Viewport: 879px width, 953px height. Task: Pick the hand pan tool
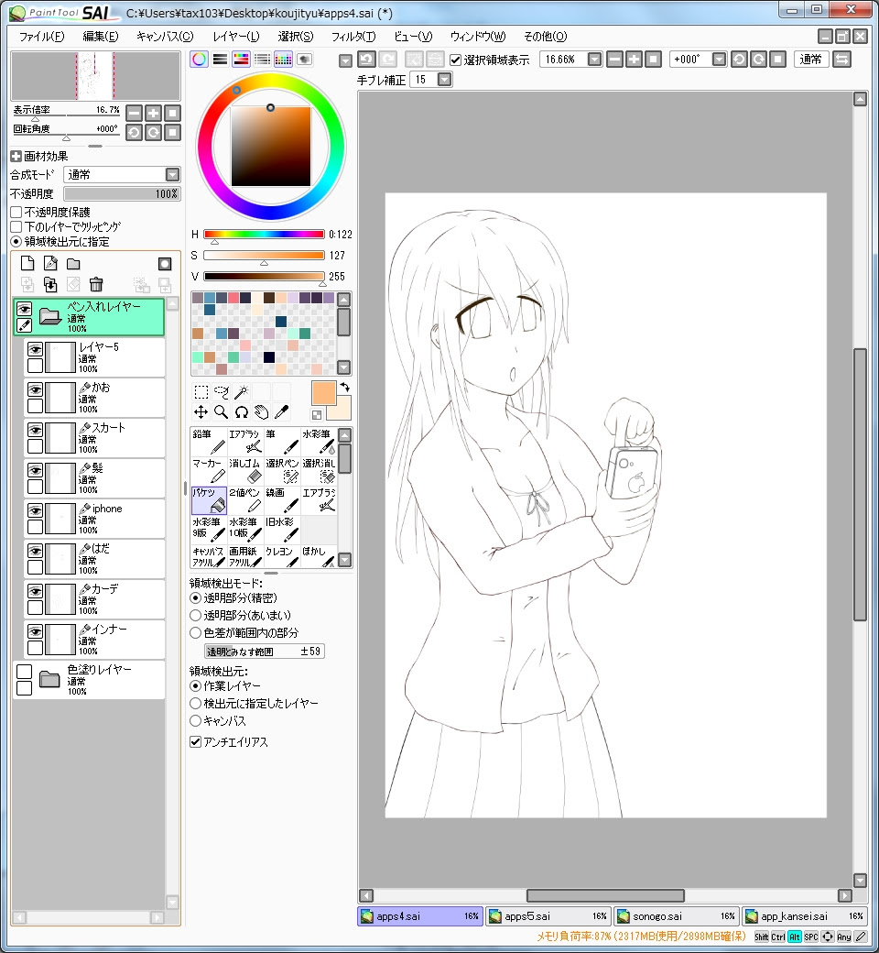coord(261,412)
